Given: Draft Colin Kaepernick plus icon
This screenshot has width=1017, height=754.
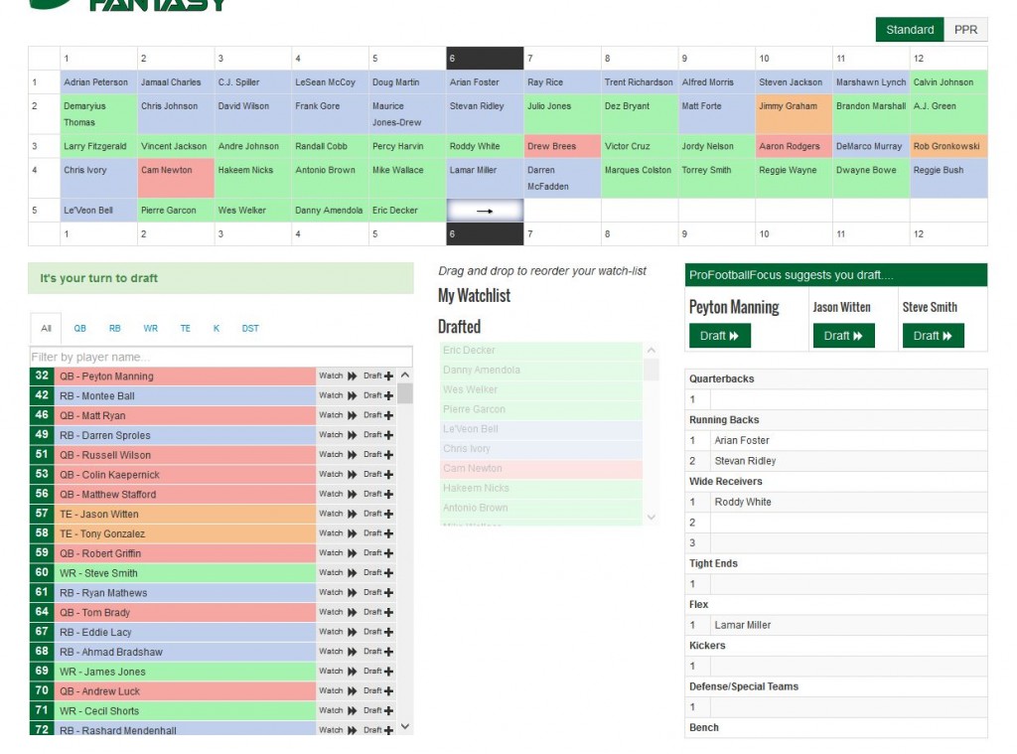Looking at the screenshot, I should (x=388, y=474).
